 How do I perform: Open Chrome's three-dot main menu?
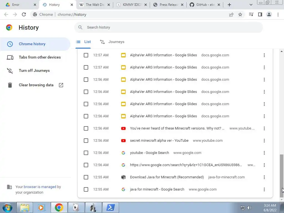tap(278, 14)
